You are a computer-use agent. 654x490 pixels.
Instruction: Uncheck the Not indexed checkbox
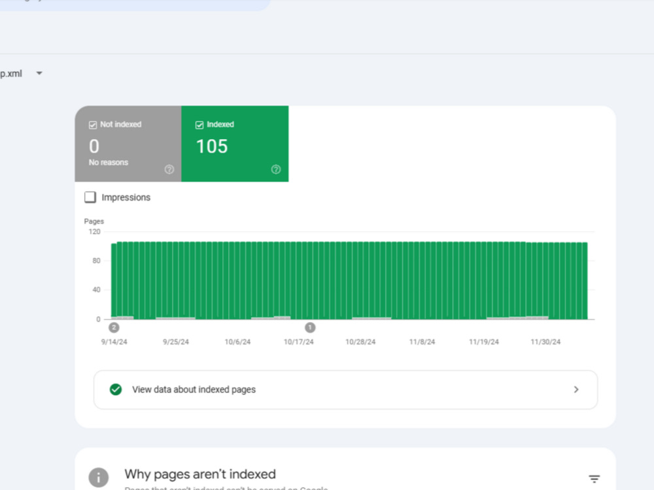coord(93,125)
